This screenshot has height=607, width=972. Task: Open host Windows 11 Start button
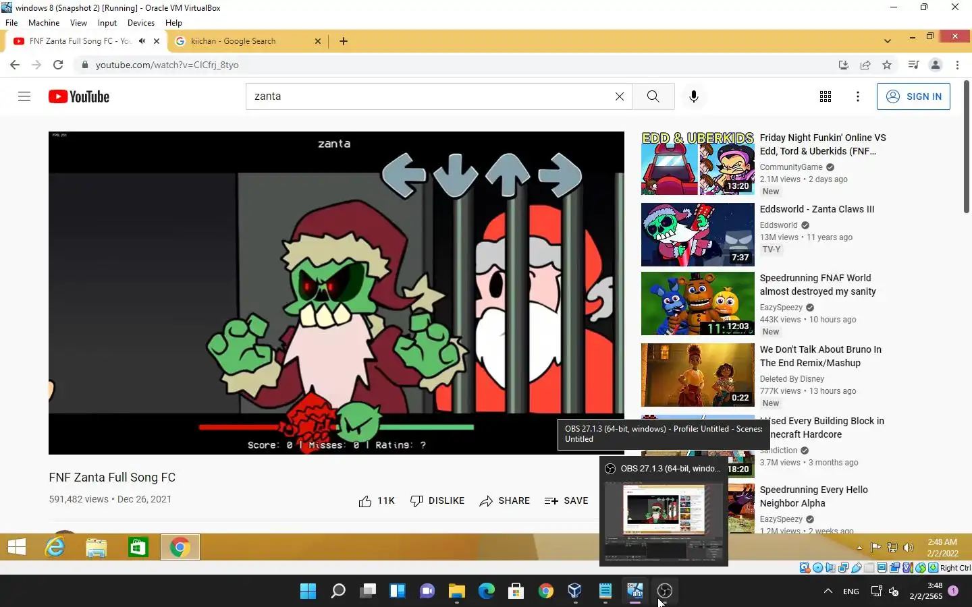[x=308, y=591]
